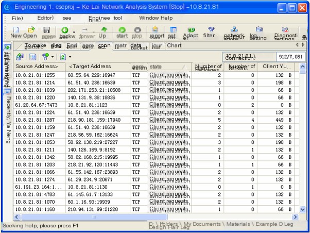
Task: Open the Window menu
Action: tap(148, 18)
